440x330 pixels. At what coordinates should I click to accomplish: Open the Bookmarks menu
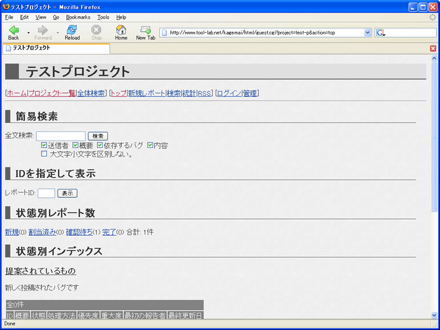(x=78, y=17)
